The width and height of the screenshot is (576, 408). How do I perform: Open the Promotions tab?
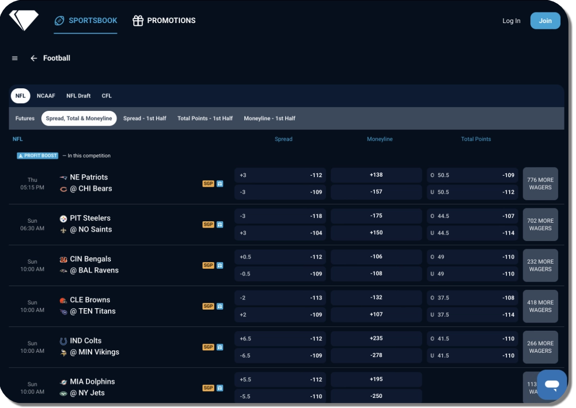tap(164, 21)
